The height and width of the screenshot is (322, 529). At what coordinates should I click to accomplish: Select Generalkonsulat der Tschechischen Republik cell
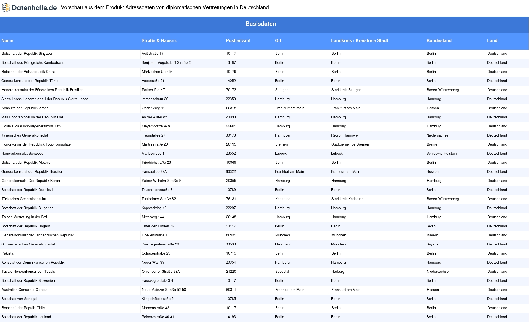37,235
